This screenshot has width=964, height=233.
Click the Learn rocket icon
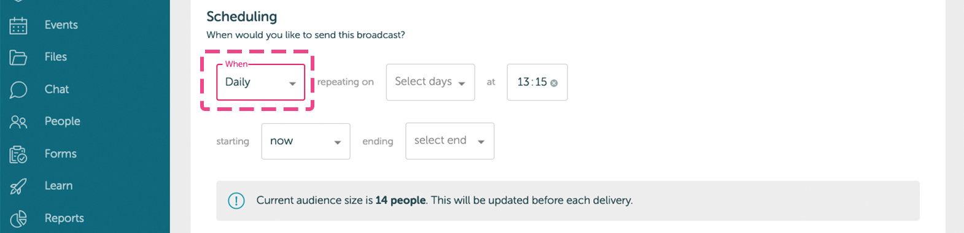coord(18,186)
